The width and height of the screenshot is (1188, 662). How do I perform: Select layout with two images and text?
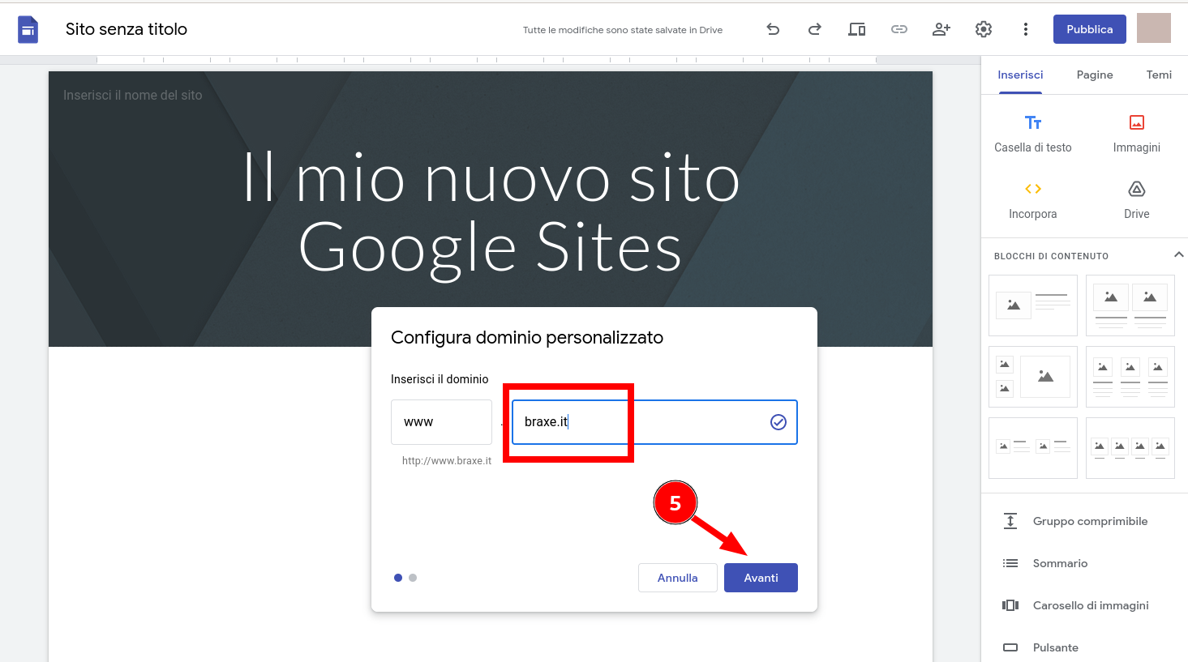[x=1130, y=305]
